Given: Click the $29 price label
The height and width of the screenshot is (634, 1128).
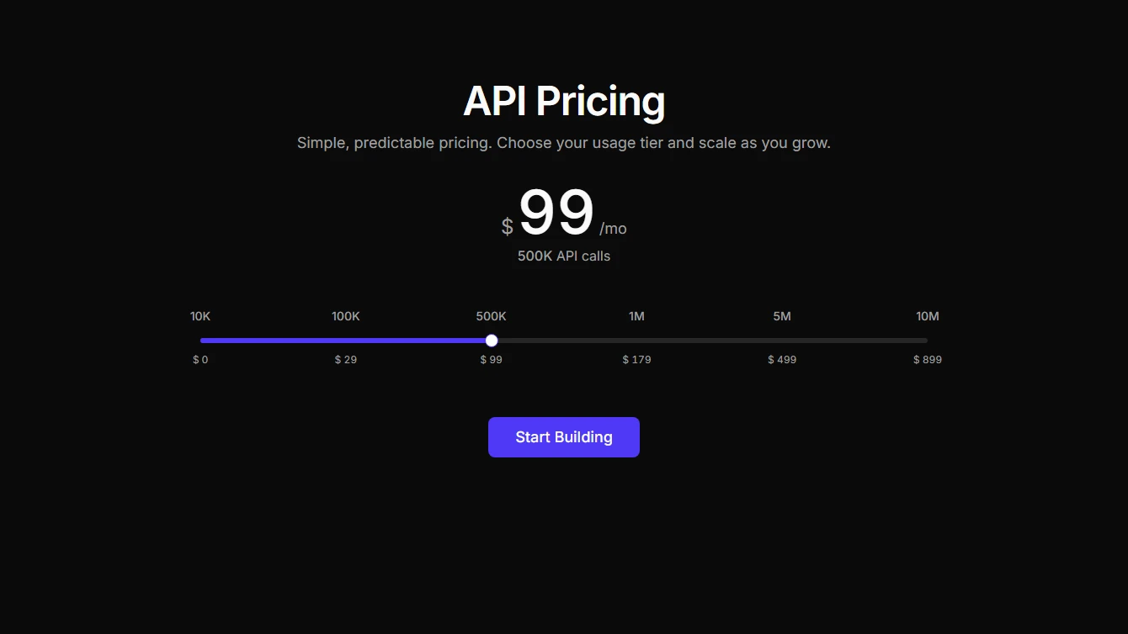Looking at the screenshot, I should pyautogui.click(x=345, y=359).
